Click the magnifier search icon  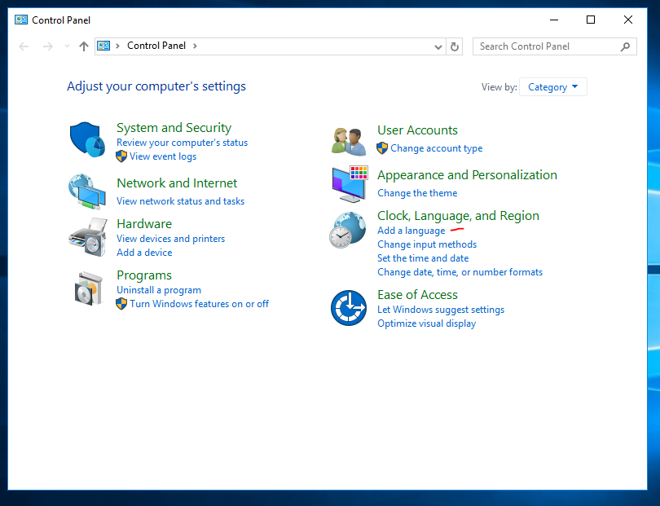click(x=625, y=46)
